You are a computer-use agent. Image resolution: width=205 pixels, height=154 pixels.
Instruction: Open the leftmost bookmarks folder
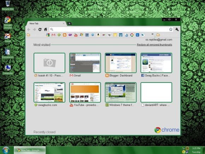tap(28, 35)
